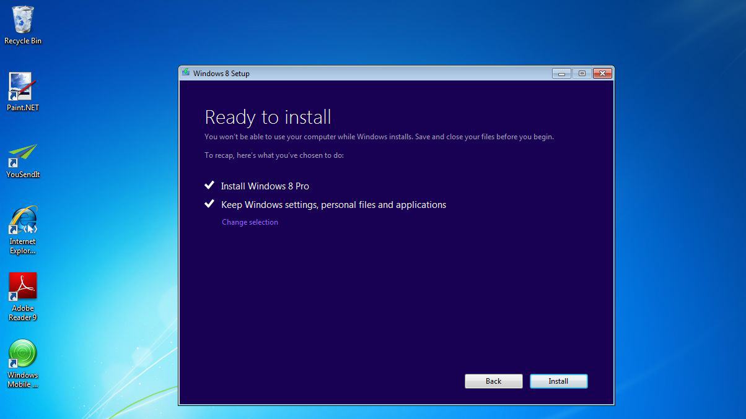
Task: Click the Back button
Action: pos(493,381)
